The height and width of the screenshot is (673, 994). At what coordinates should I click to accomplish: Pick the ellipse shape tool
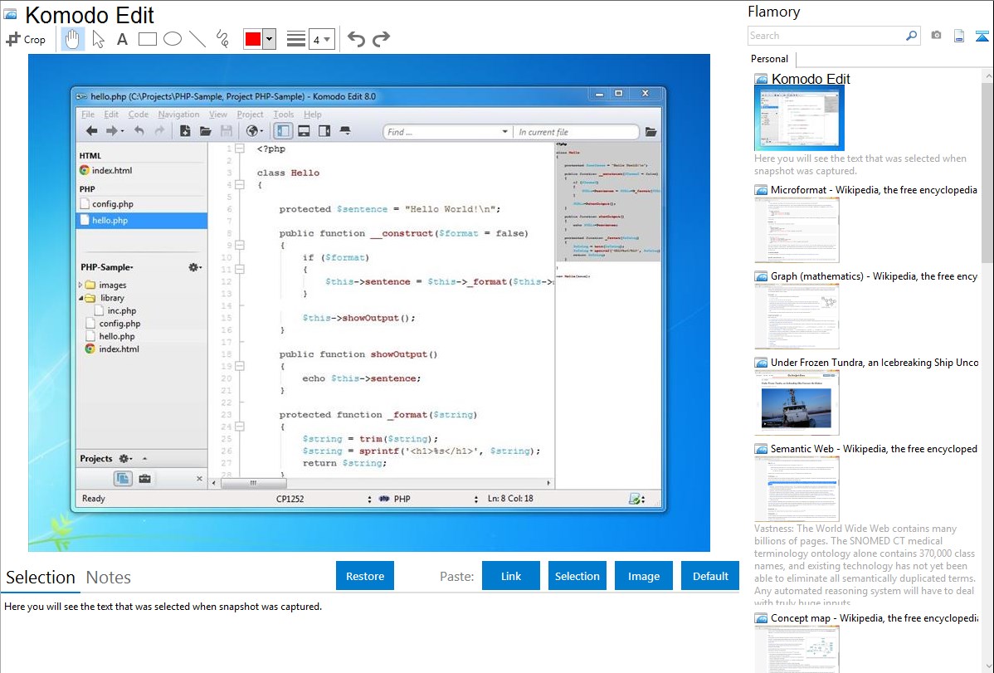tap(173, 39)
